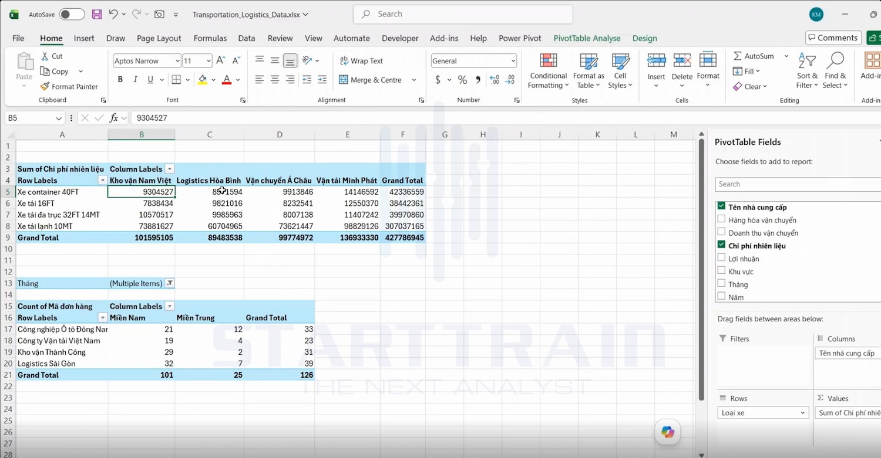Screen dimensions: 881x458
Task: Check the Doanh thu vận chuyển field
Action: click(x=721, y=232)
